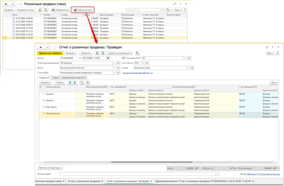
Task: Open the 'Касса' dropdown arrow
Action: [114, 68]
